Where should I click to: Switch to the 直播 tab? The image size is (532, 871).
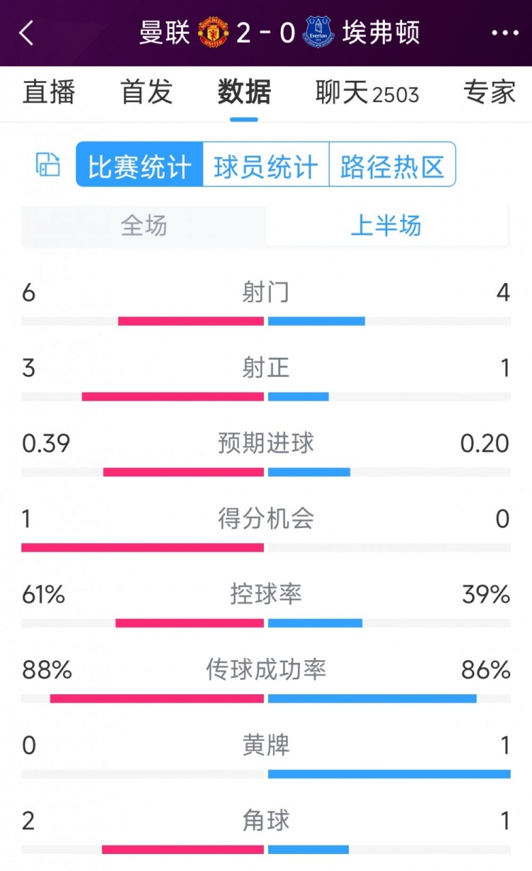(48, 92)
